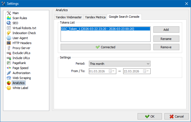Click the Page Speed angle-brackets icon

pos(9,68)
